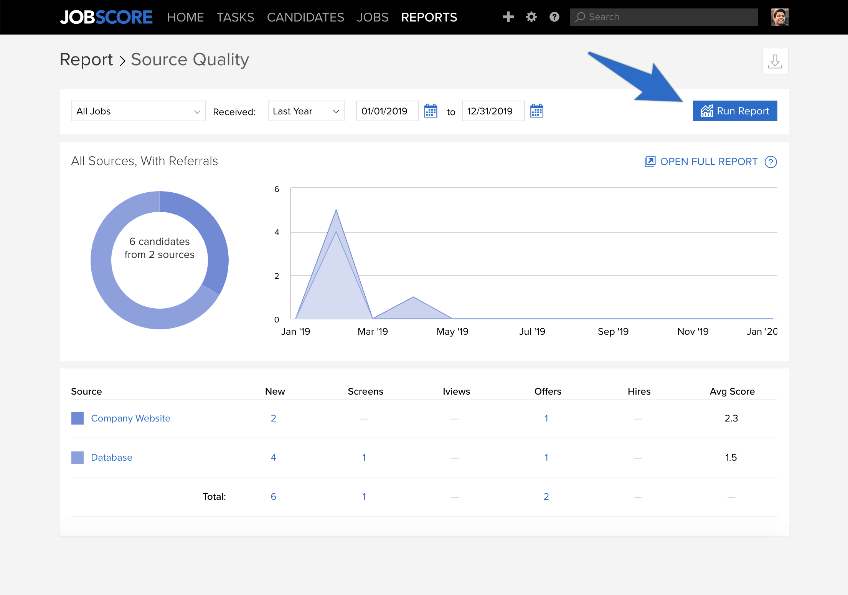The height and width of the screenshot is (595, 848).
Task: Click the donut chart center label
Action: (160, 248)
